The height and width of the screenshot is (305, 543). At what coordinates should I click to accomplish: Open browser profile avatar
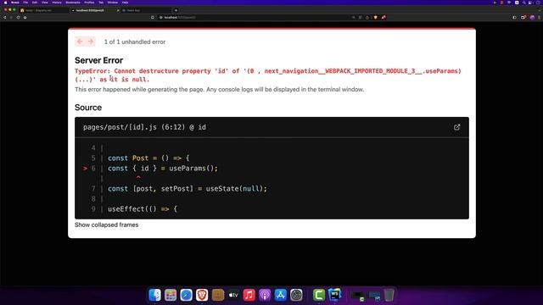coord(532,17)
